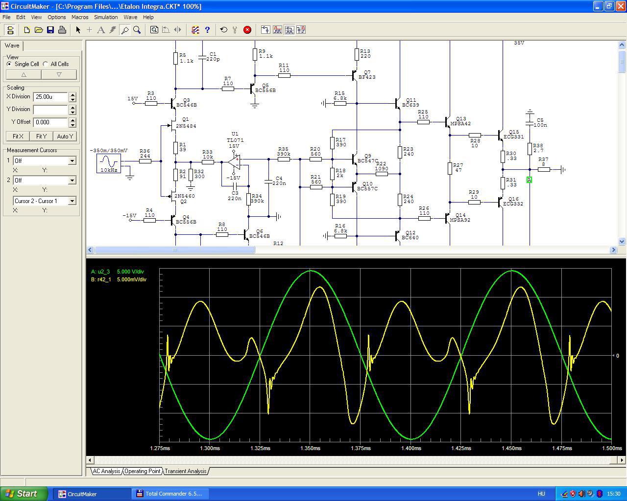This screenshot has width=627, height=501.
Task: Select the Single Cell radio button
Action: pos(9,64)
